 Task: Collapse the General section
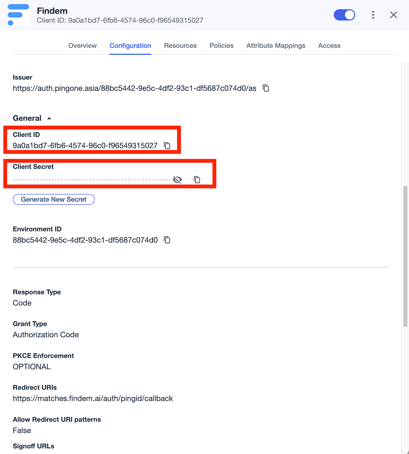[x=49, y=118]
